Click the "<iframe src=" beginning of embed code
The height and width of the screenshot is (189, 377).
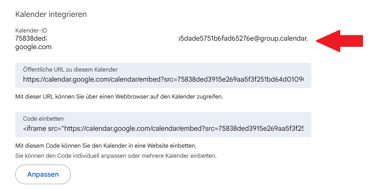pos(43,128)
